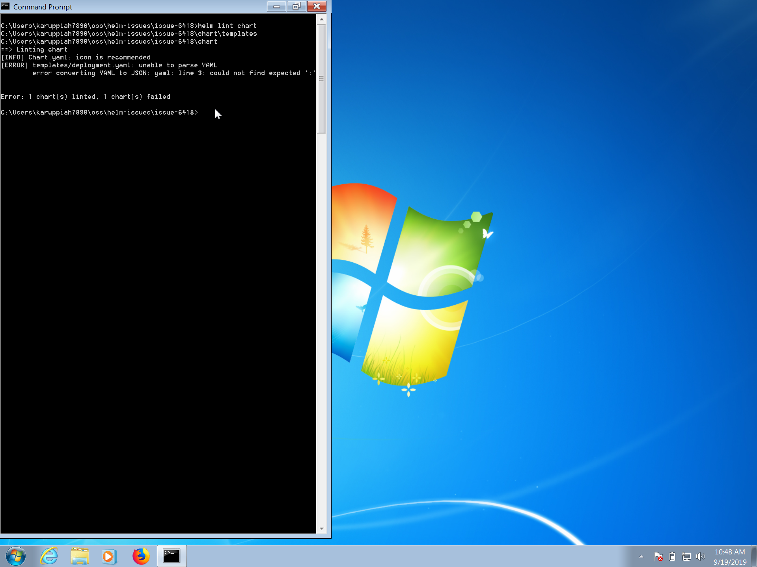The width and height of the screenshot is (757, 567).
Task: Show hidden system tray icons
Action: (x=641, y=556)
